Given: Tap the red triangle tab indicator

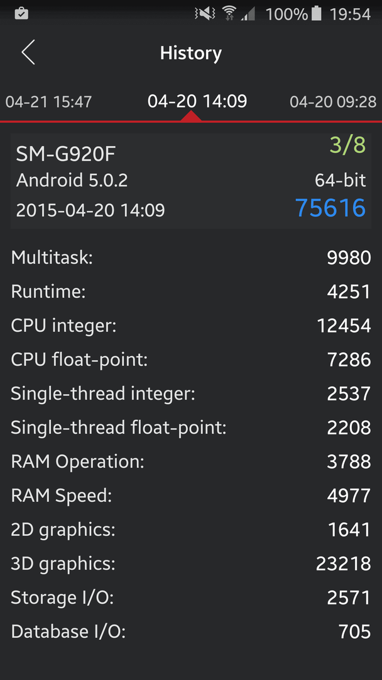Looking at the screenshot, I should click(191, 116).
